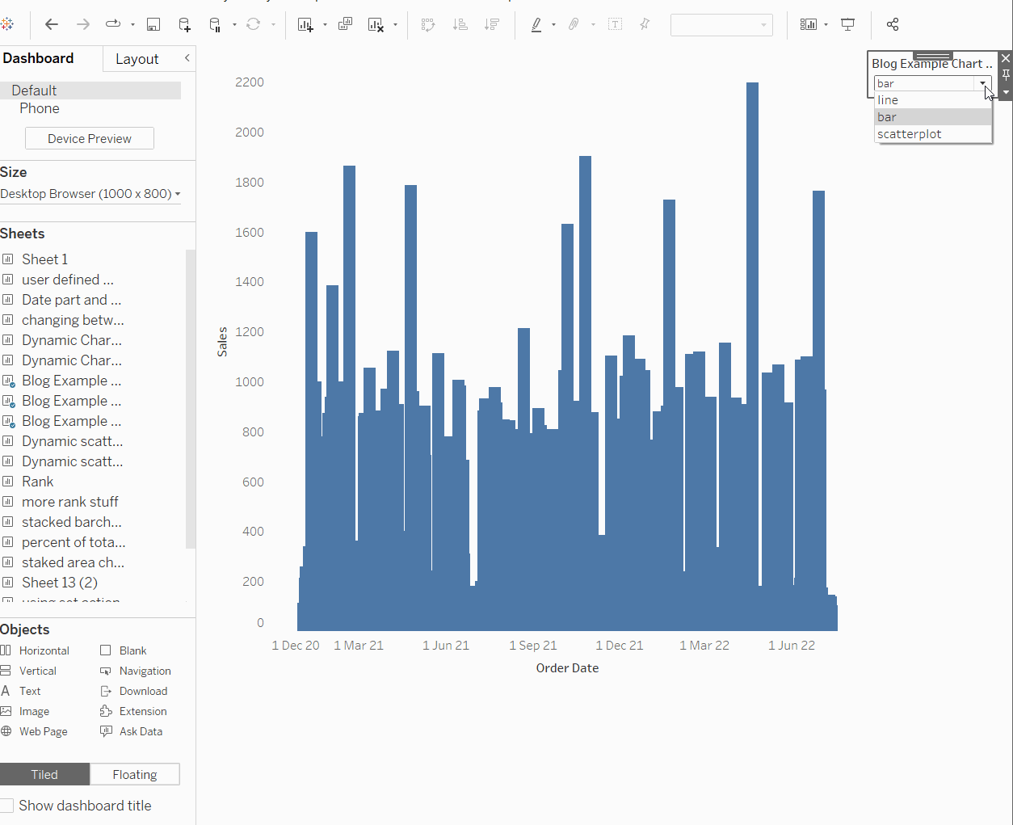Click the Device Preview button
1013x825 pixels.
tap(89, 137)
